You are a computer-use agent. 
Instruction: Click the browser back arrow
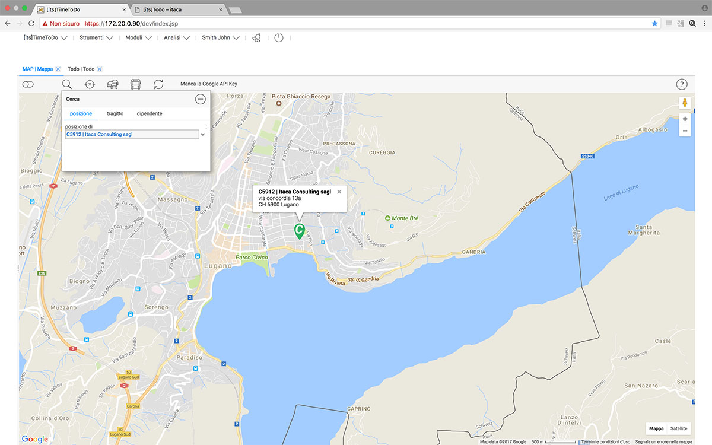coord(7,23)
